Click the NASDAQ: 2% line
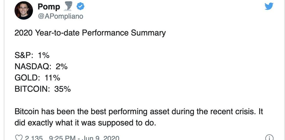This screenshot has width=285, height=140. tap(41, 67)
